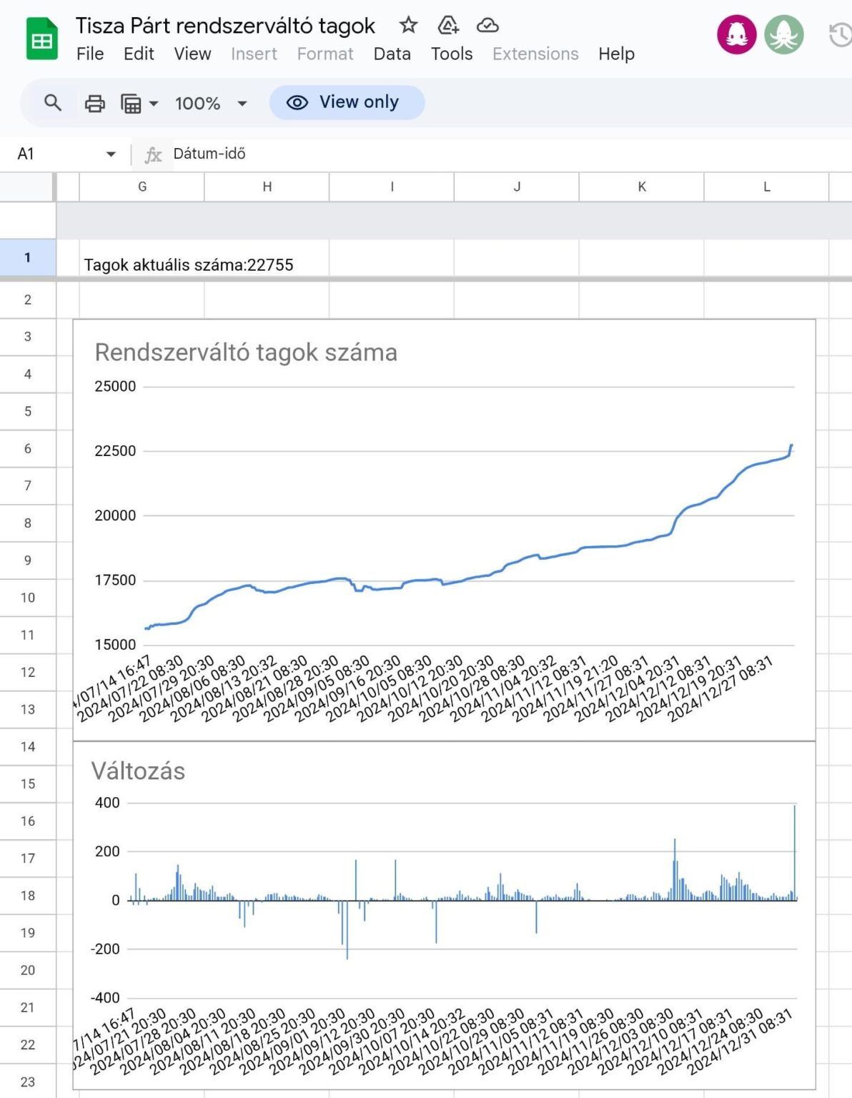This screenshot has height=1098, width=852.
Task: Open the Format menu
Action: coord(325,54)
